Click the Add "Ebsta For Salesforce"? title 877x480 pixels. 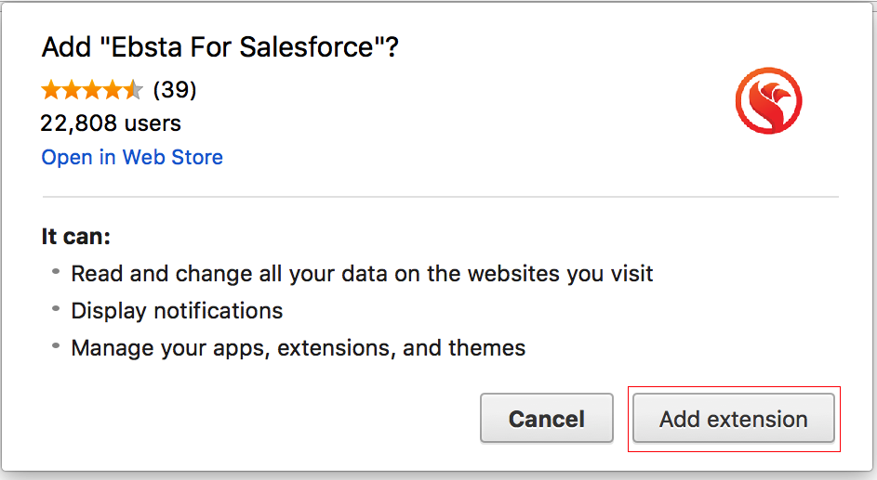(220, 48)
